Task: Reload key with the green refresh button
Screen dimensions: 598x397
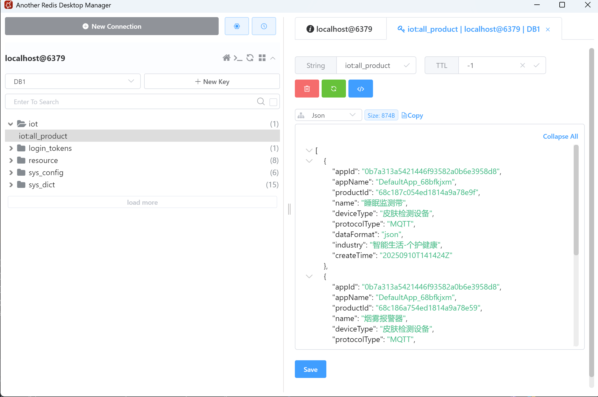Action: 334,89
